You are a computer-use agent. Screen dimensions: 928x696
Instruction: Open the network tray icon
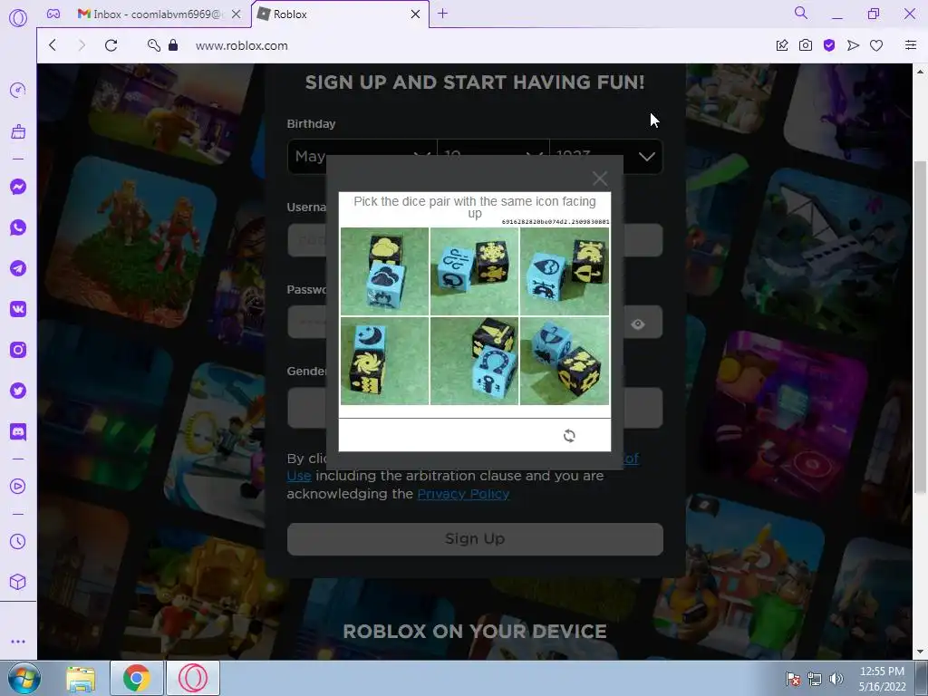815,679
